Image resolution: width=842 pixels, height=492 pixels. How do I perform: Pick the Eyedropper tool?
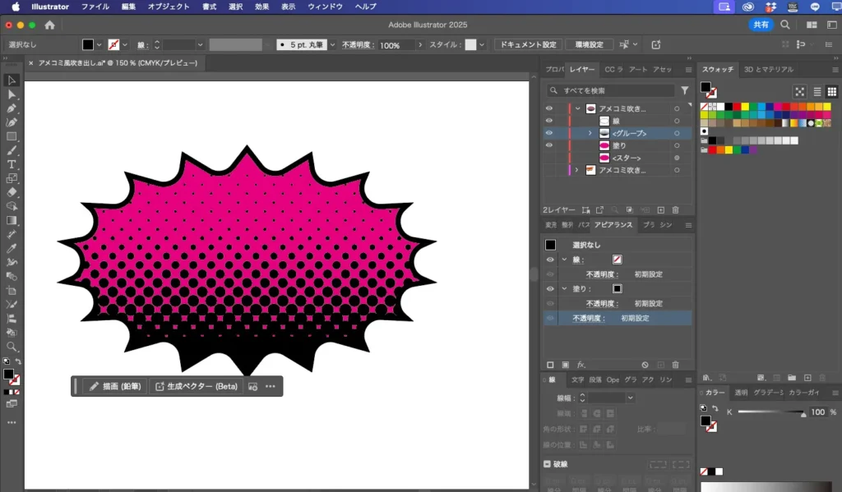point(12,248)
